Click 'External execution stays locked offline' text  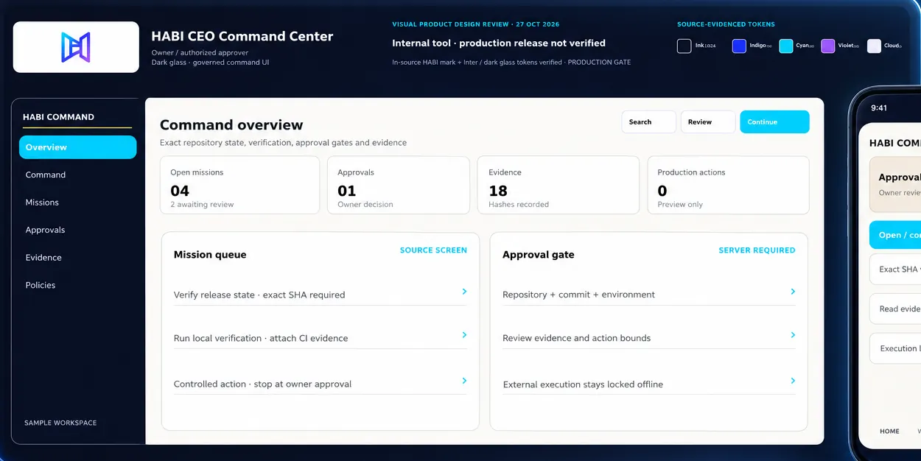pyautogui.click(x=583, y=384)
